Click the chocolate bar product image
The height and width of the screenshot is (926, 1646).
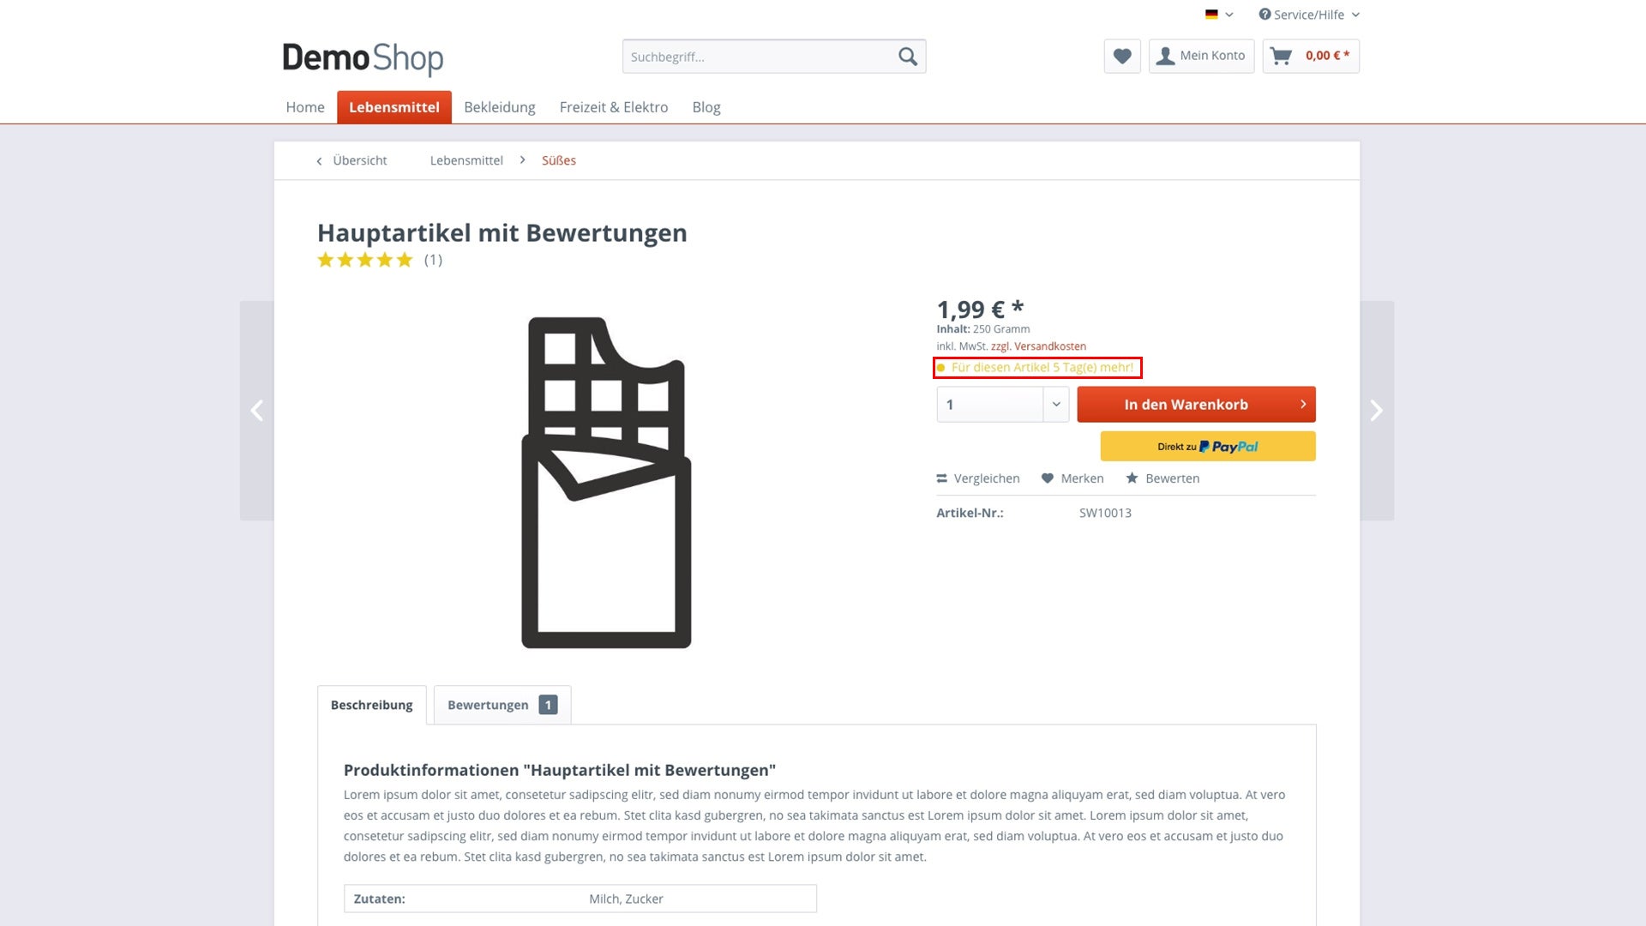click(x=606, y=483)
